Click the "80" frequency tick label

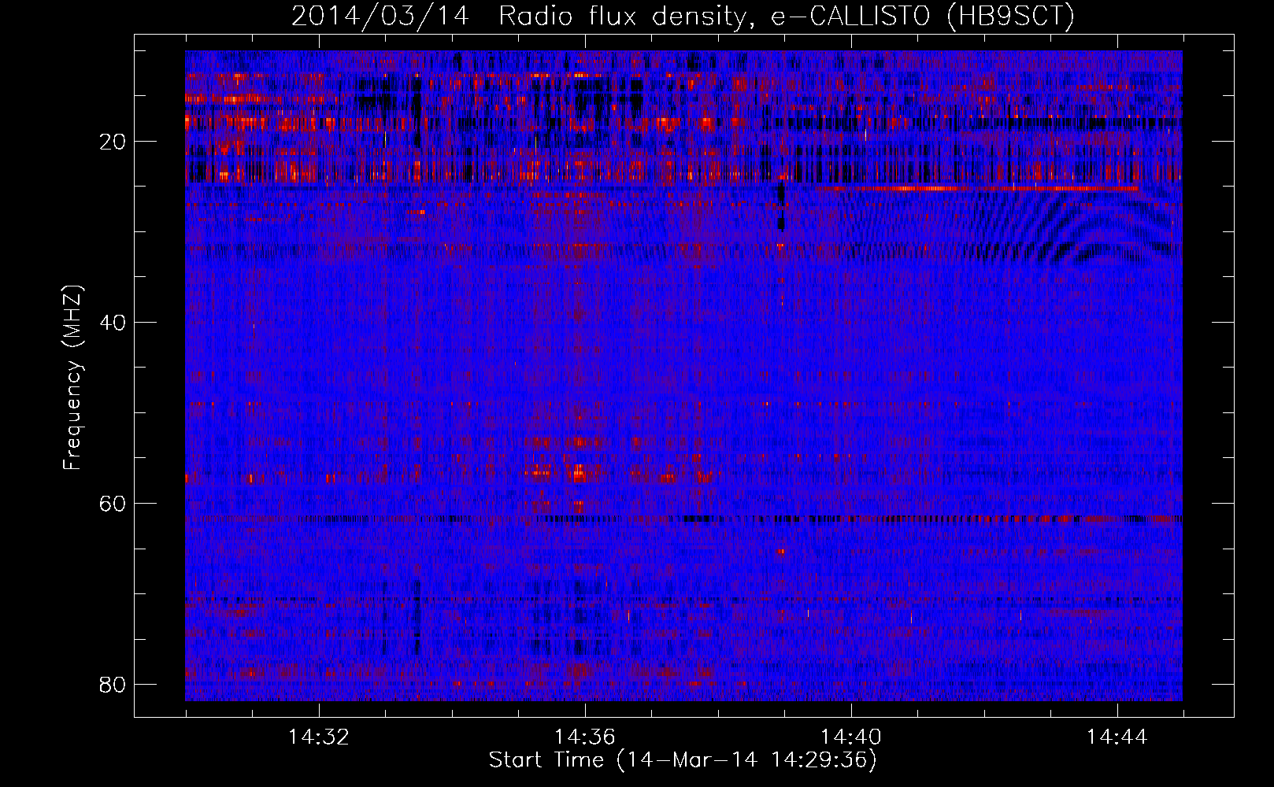[113, 685]
